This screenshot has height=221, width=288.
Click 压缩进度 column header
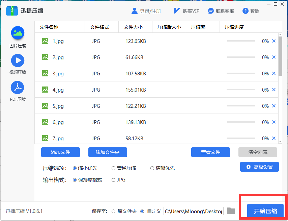pos(251,27)
